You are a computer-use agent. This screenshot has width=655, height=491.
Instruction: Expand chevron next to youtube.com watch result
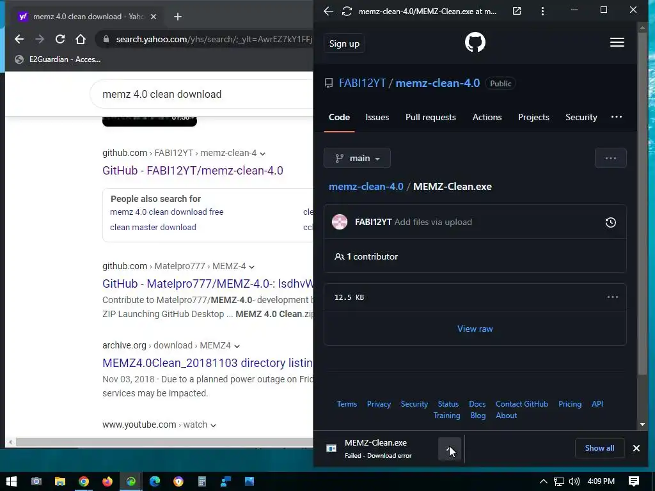[213, 425]
